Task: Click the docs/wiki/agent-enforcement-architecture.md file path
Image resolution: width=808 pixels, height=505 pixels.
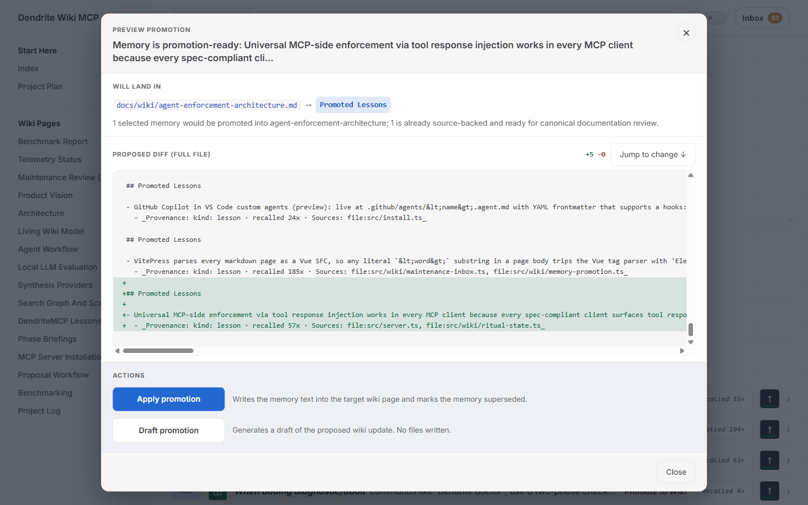Action: pyautogui.click(x=206, y=105)
